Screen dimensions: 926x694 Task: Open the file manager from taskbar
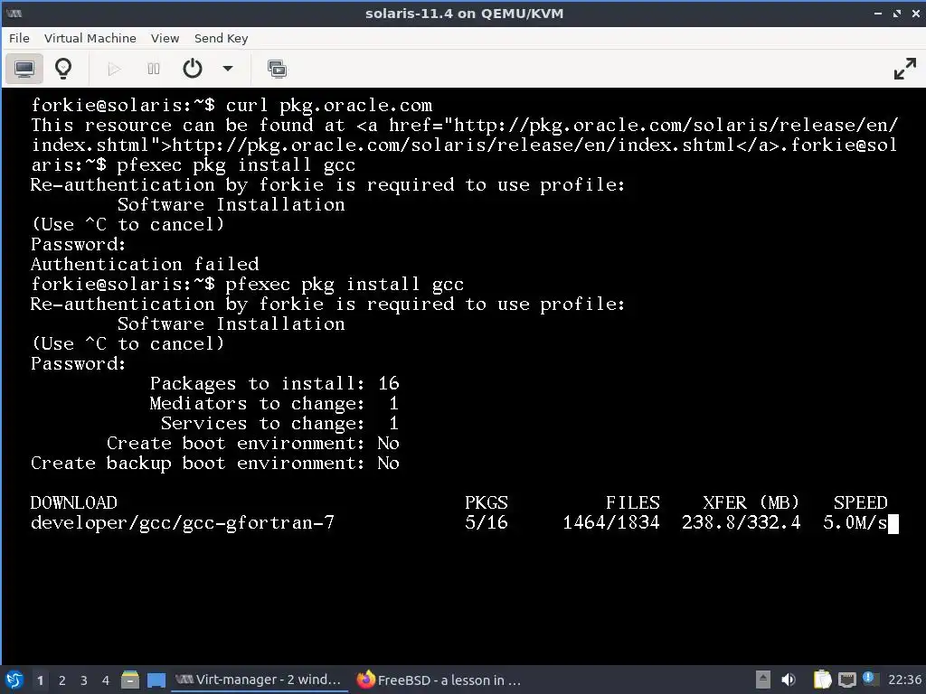pos(130,680)
